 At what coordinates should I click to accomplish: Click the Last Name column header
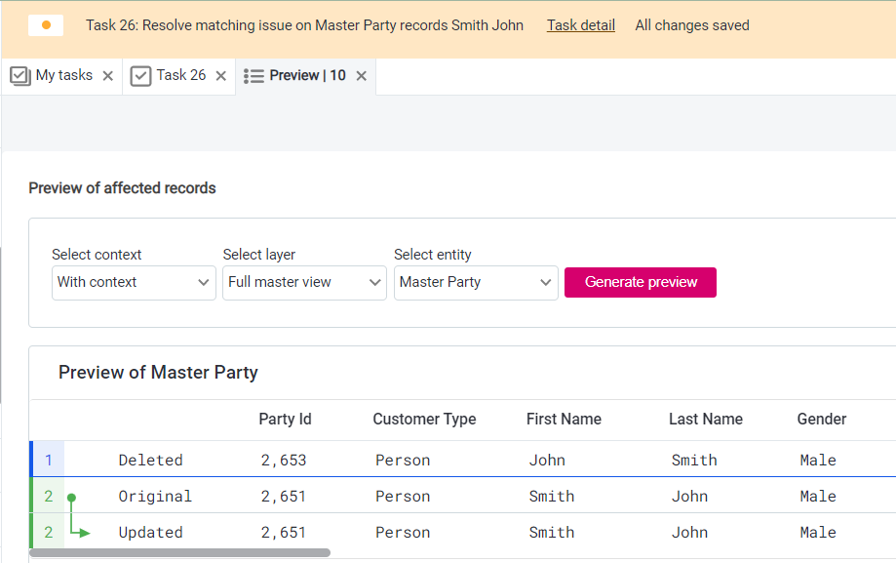pyautogui.click(x=705, y=420)
